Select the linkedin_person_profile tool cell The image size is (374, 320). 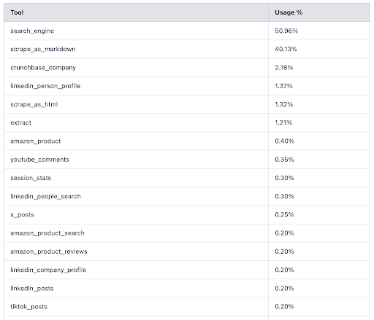136,86
